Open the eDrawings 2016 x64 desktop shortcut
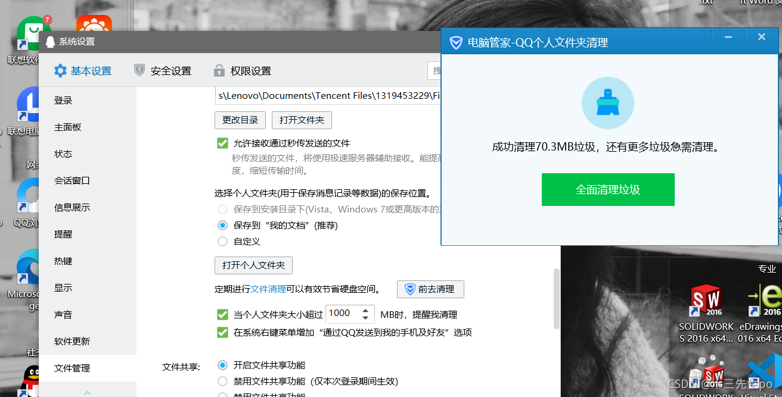The height and width of the screenshot is (397, 782). (x=761, y=314)
